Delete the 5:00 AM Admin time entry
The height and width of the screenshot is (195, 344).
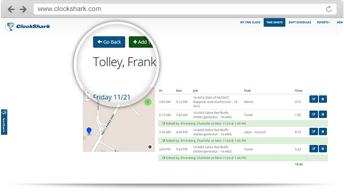323,99
